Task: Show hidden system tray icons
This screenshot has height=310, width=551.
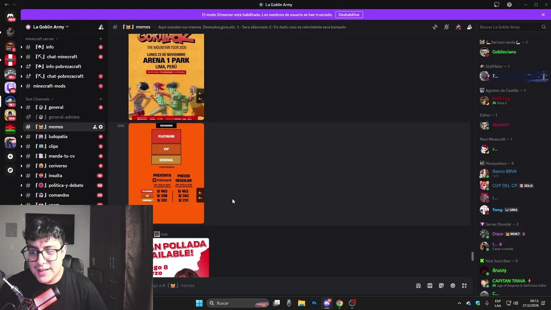Action: click(x=459, y=303)
